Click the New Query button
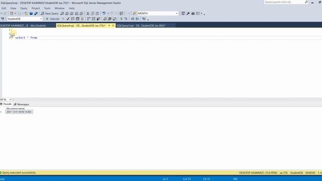322x181 pixels. pos(50,14)
